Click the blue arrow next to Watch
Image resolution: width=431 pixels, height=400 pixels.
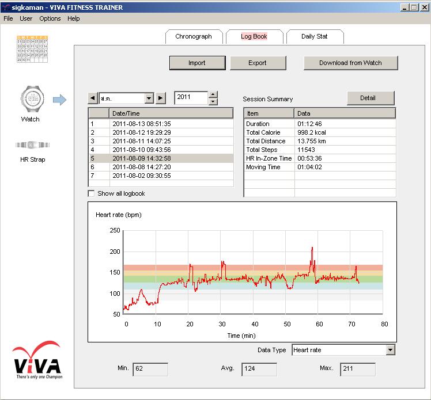[60, 101]
